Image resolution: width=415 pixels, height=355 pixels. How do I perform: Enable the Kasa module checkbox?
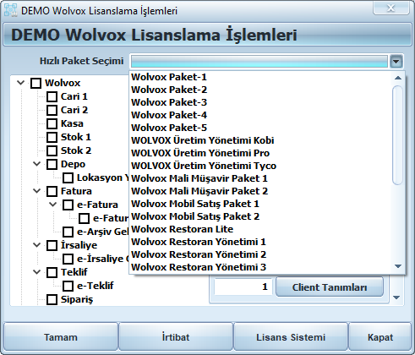(52, 123)
